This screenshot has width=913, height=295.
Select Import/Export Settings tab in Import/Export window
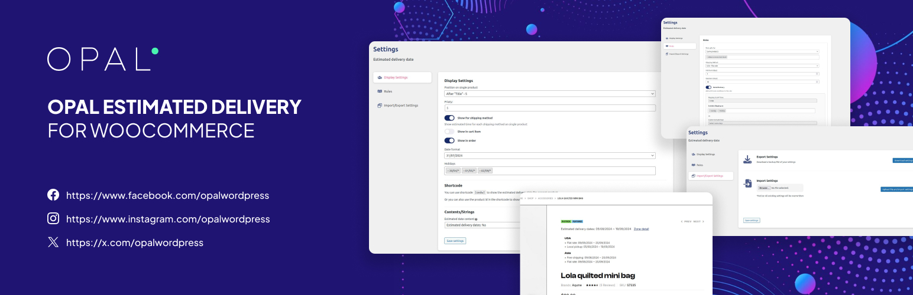[x=711, y=176]
